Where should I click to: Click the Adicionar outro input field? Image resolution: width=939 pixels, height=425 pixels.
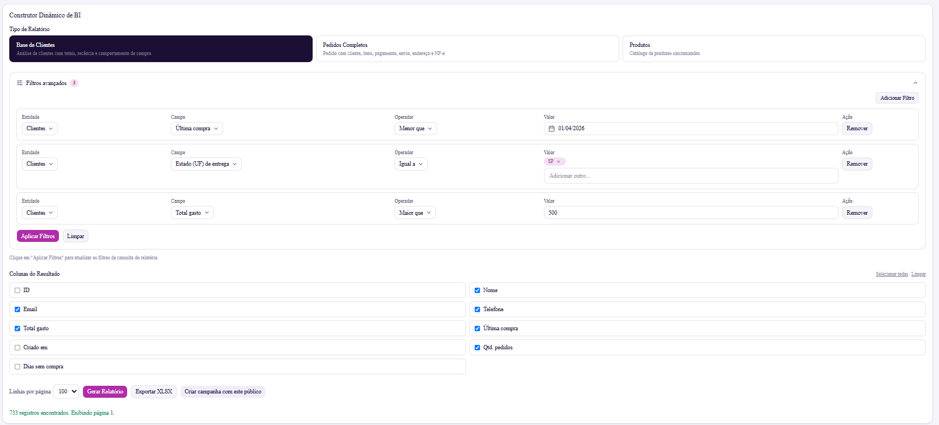pos(691,176)
